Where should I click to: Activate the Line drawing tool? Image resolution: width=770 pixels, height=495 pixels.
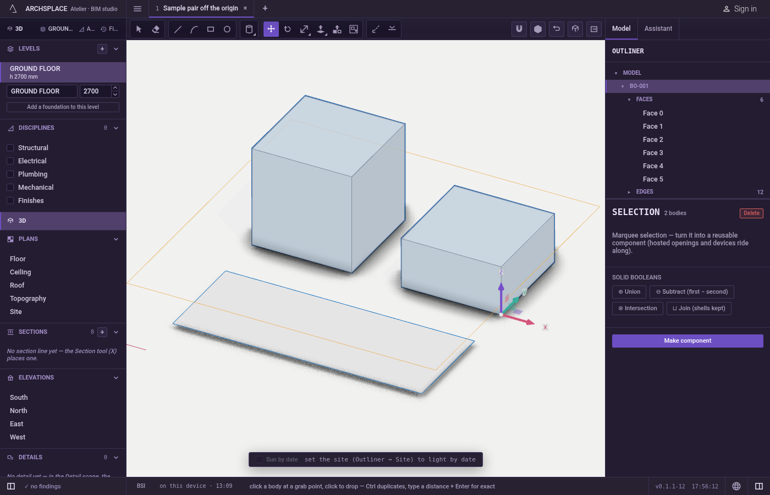pos(178,29)
